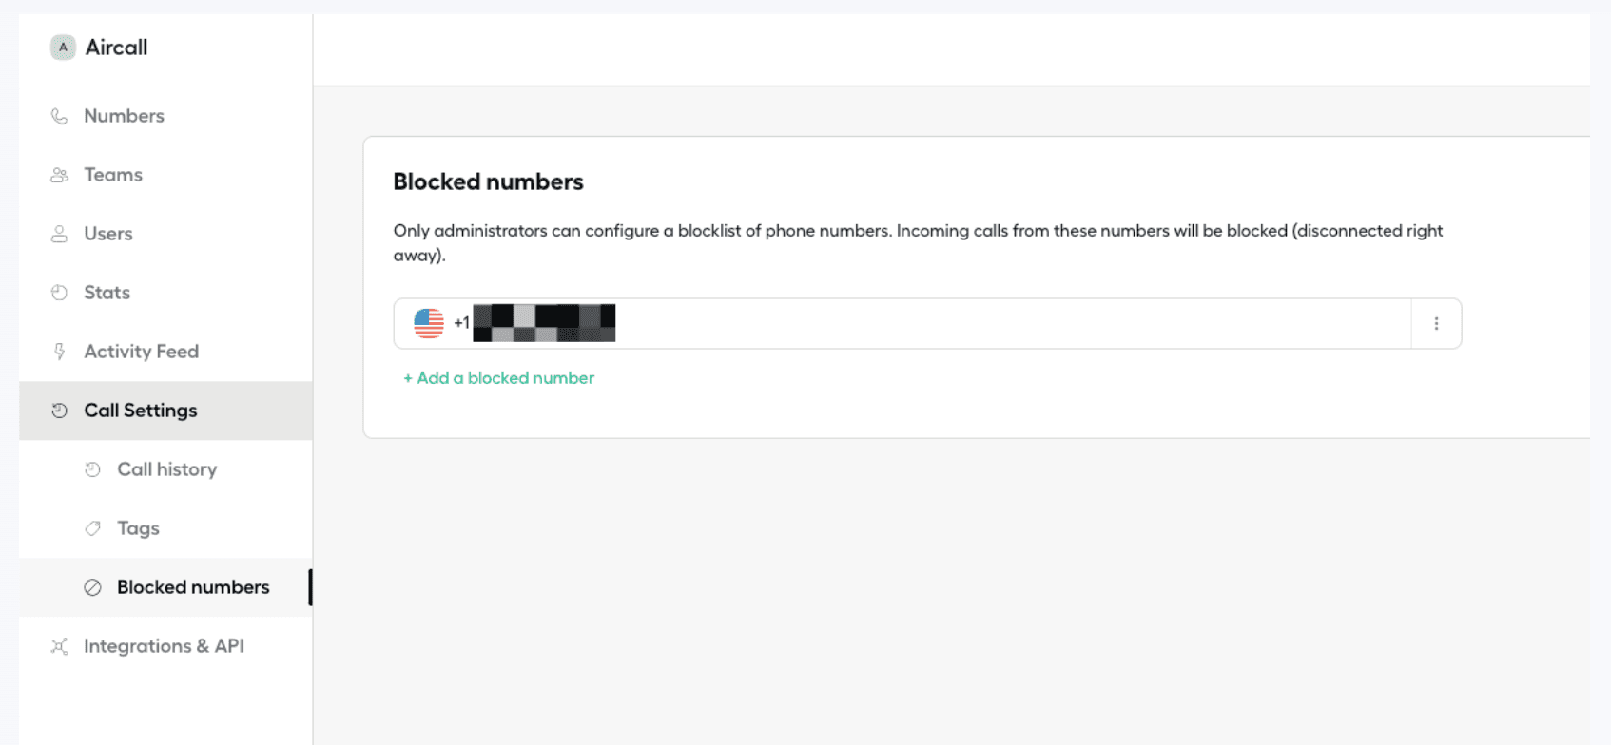
Task: Click the people icon next to Teams
Action: point(59,175)
